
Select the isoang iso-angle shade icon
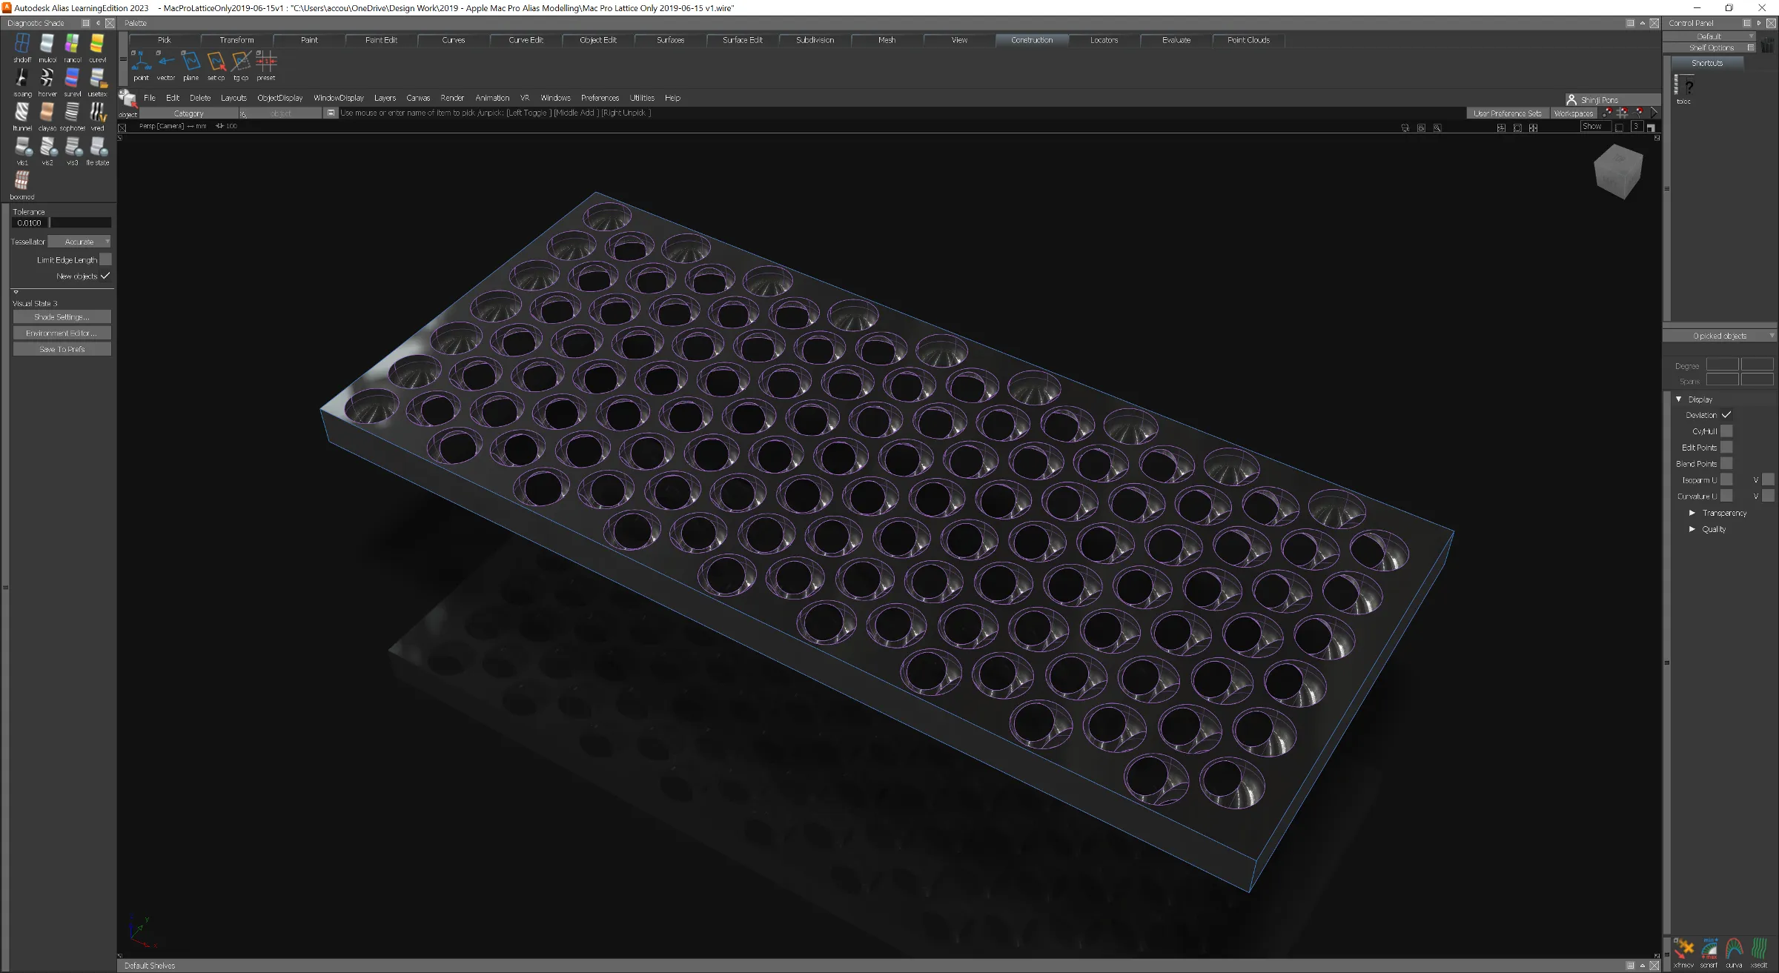pyautogui.click(x=22, y=78)
